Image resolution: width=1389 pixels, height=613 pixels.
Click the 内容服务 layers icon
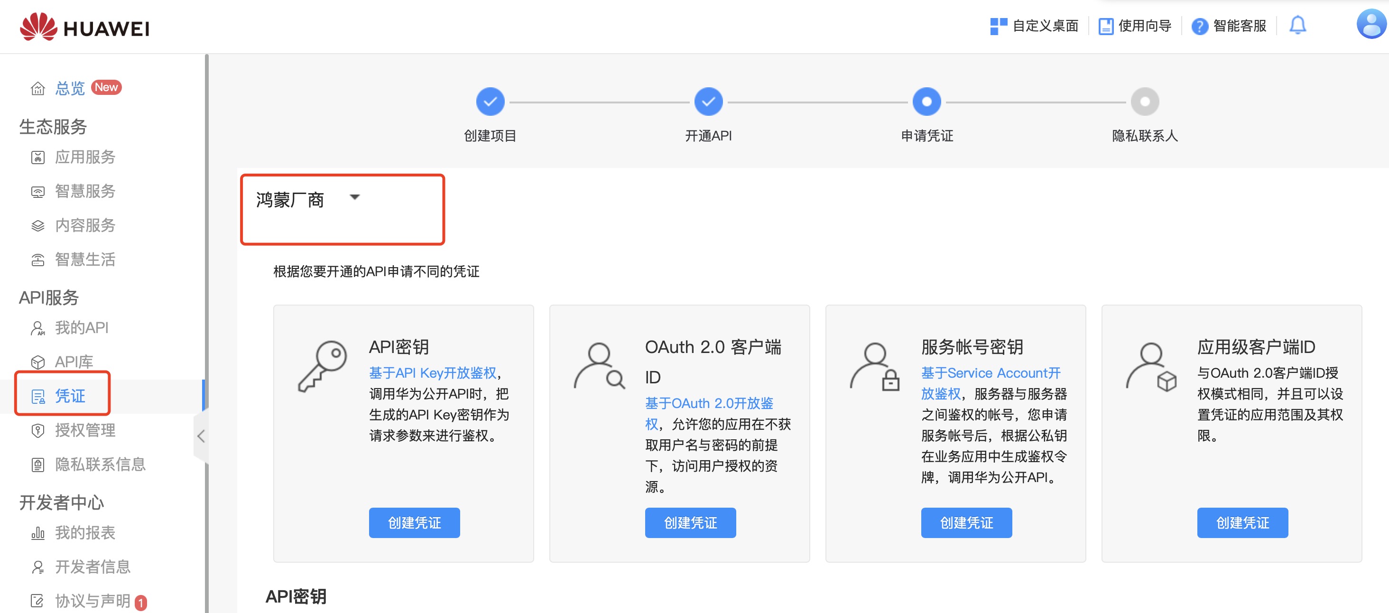(x=38, y=225)
